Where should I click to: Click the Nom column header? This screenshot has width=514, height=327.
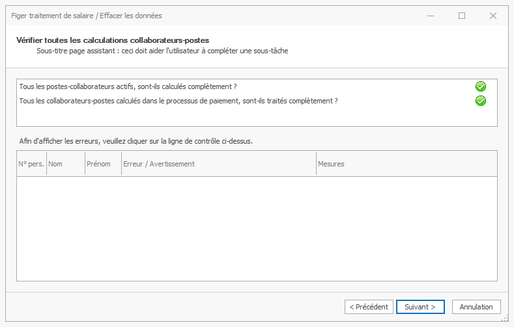[65, 164]
